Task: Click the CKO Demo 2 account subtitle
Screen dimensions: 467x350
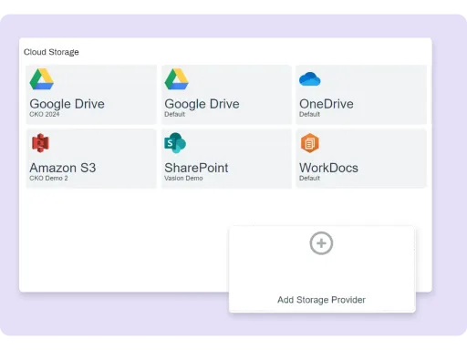Action: coord(48,178)
